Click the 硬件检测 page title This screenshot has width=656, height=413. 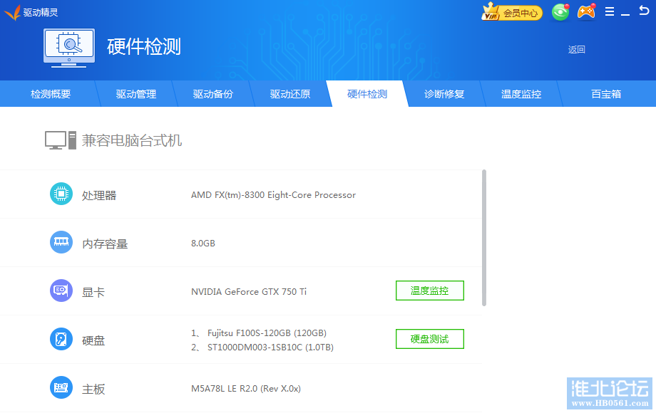pos(144,46)
